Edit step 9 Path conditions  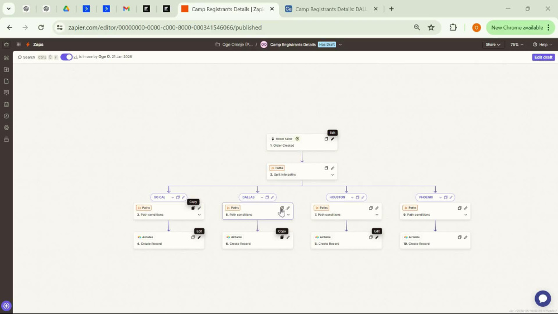coord(466,208)
